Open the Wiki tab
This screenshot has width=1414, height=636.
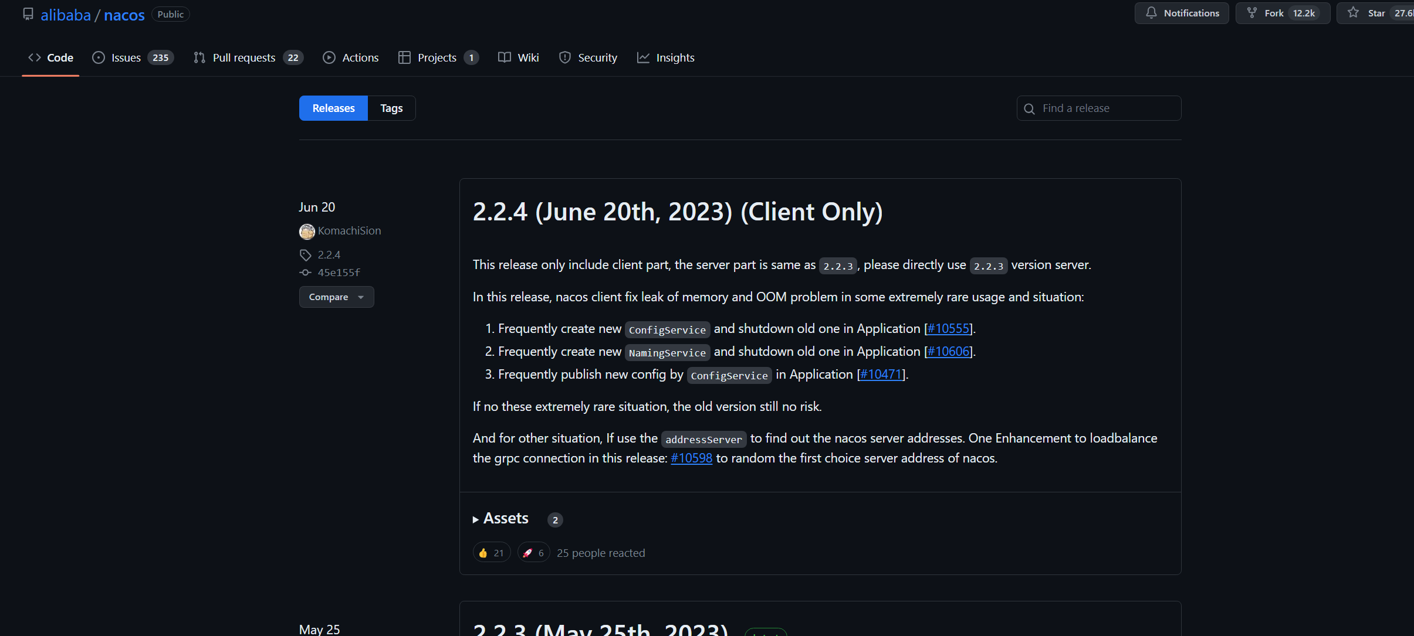(x=519, y=57)
